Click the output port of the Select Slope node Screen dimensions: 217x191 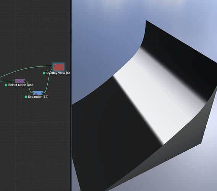tap(25, 81)
